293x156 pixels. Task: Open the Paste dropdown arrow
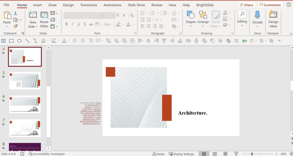[7, 27]
